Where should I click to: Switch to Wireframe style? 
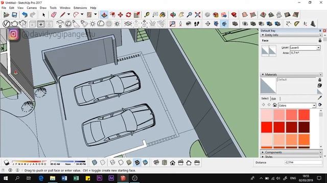pyautogui.click(x=112, y=163)
